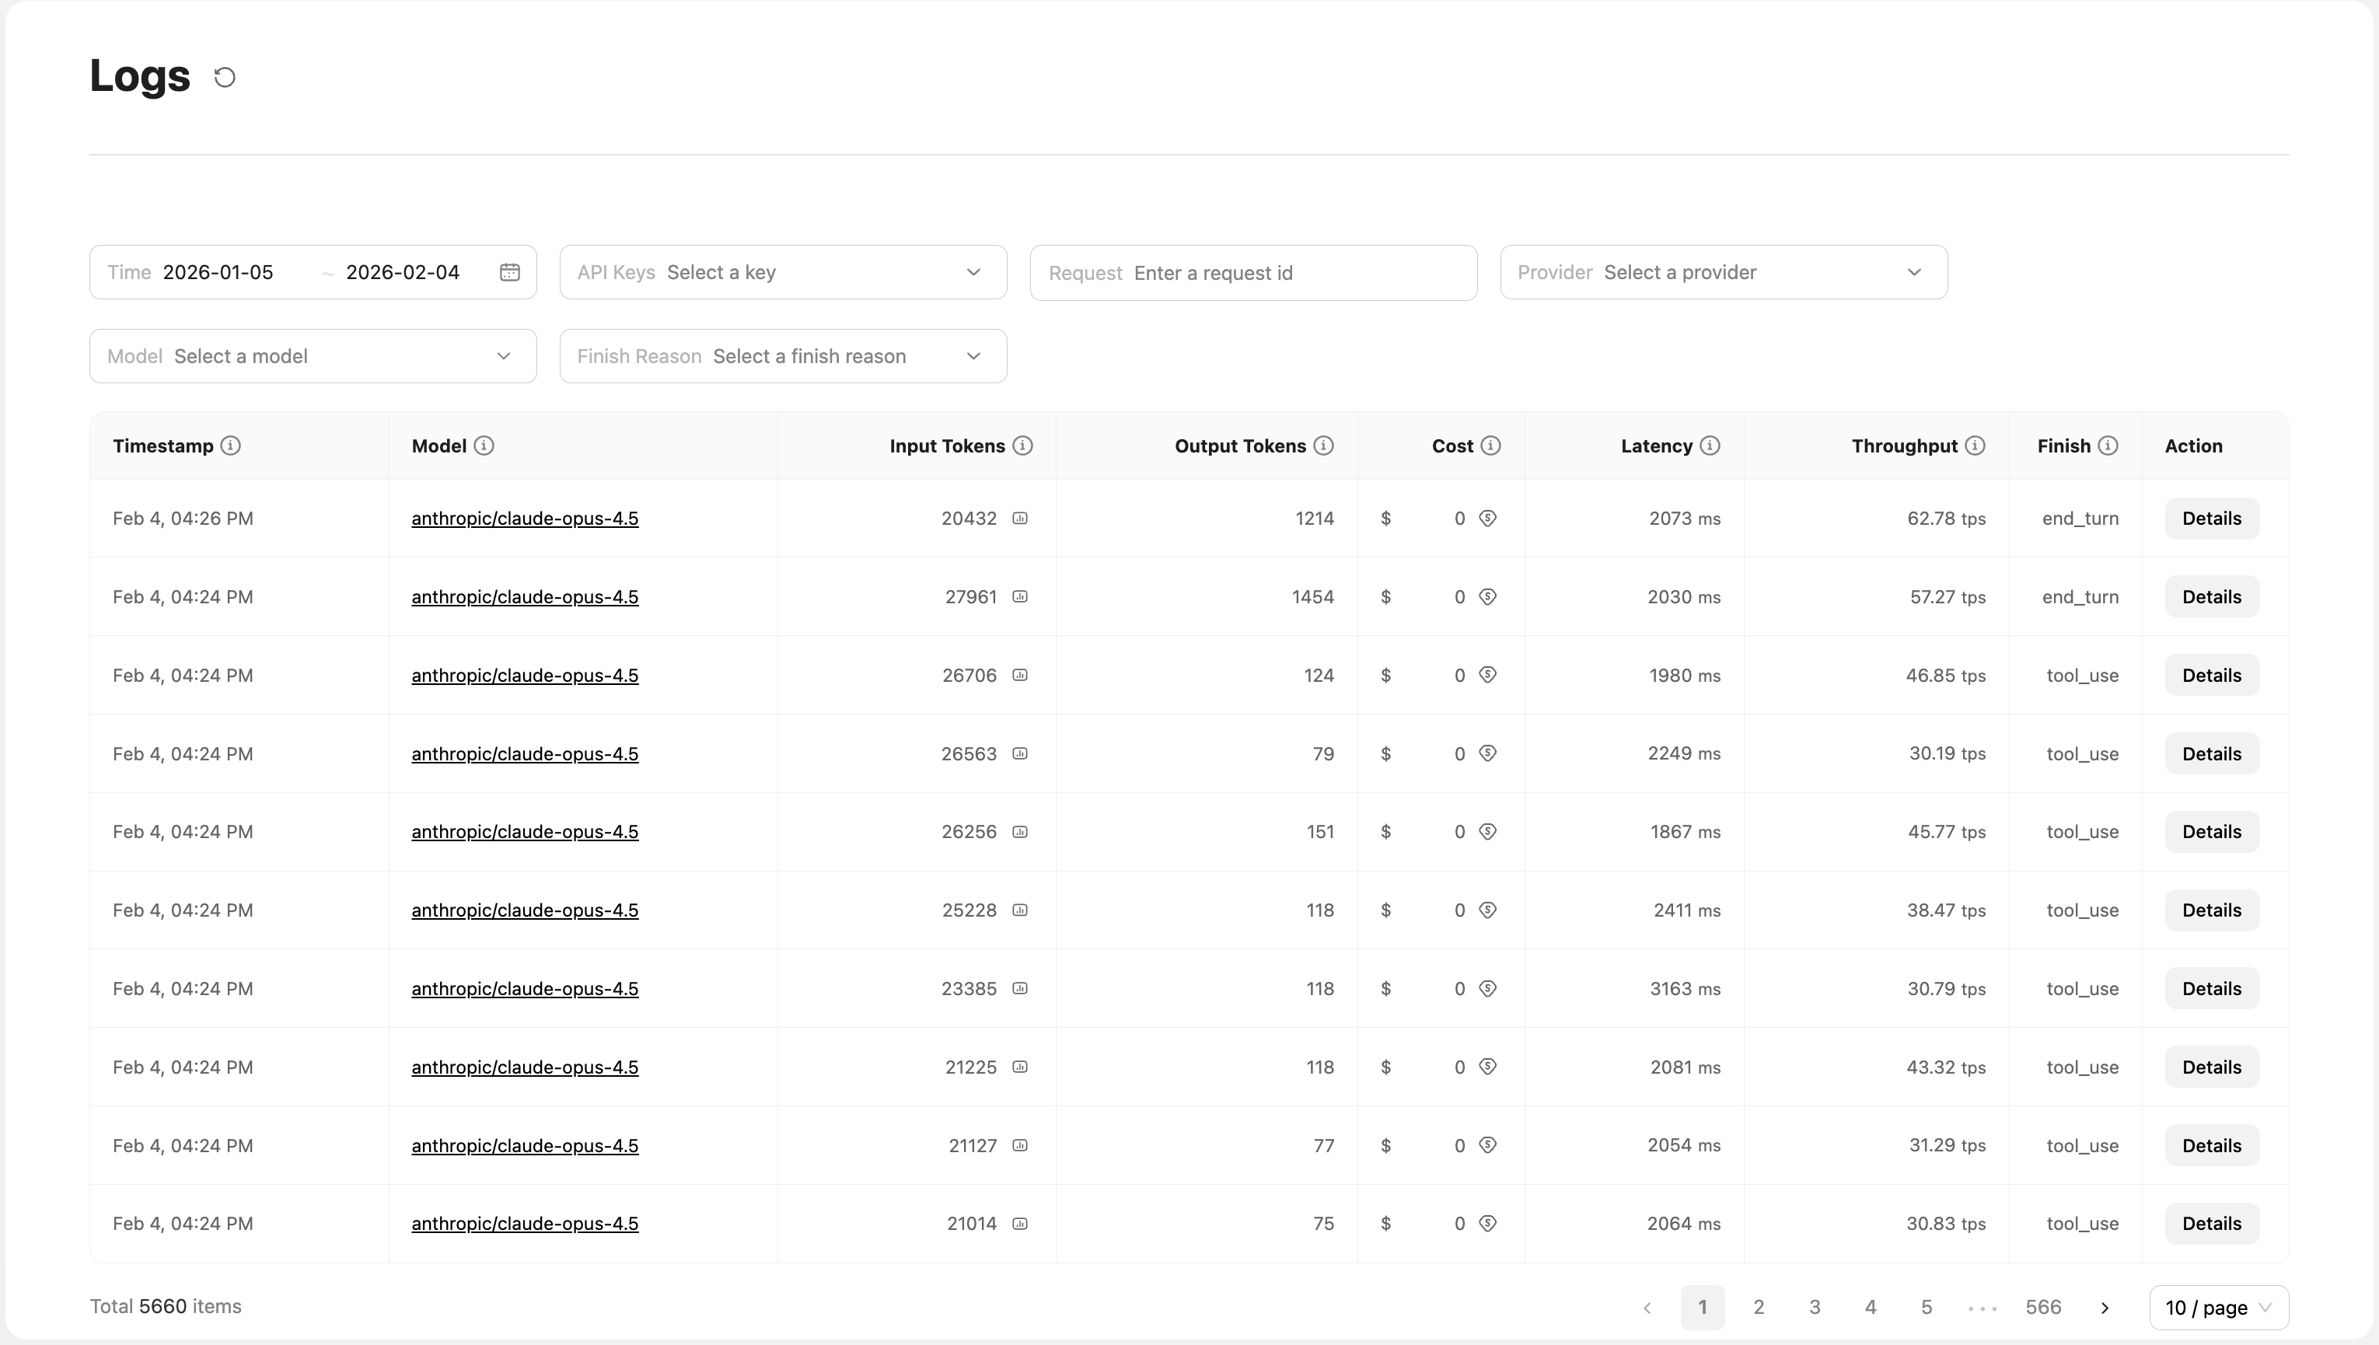Click cost detail icon in 27961 row
The image size is (2379, 1345).
(1486, 597)
